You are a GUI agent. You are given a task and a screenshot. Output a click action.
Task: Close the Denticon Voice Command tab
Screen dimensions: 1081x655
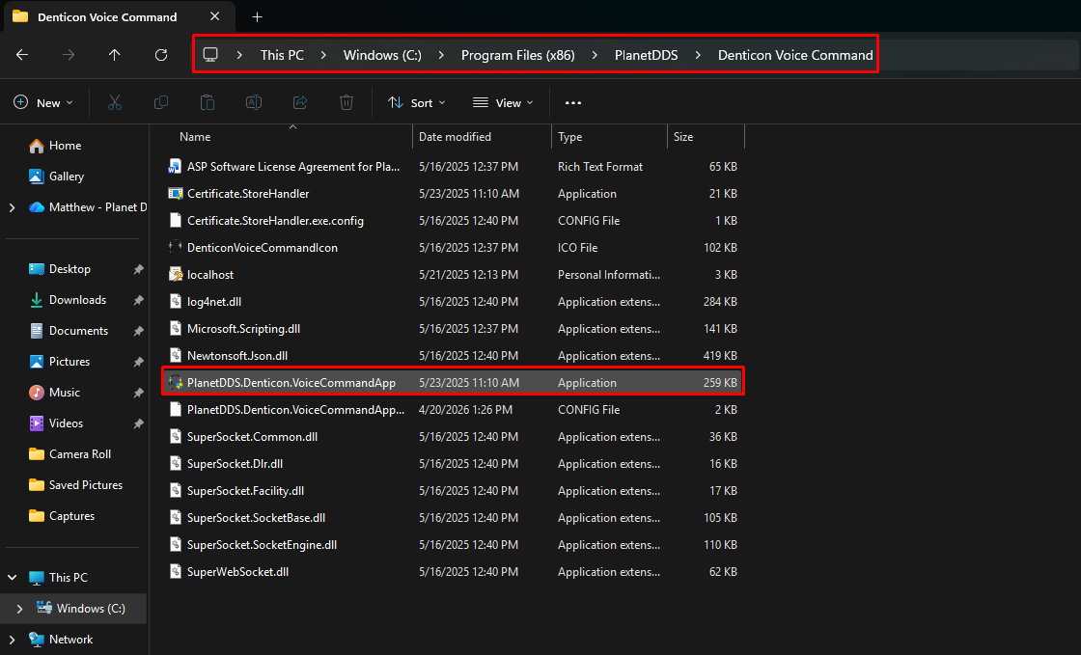click(215, 15)
